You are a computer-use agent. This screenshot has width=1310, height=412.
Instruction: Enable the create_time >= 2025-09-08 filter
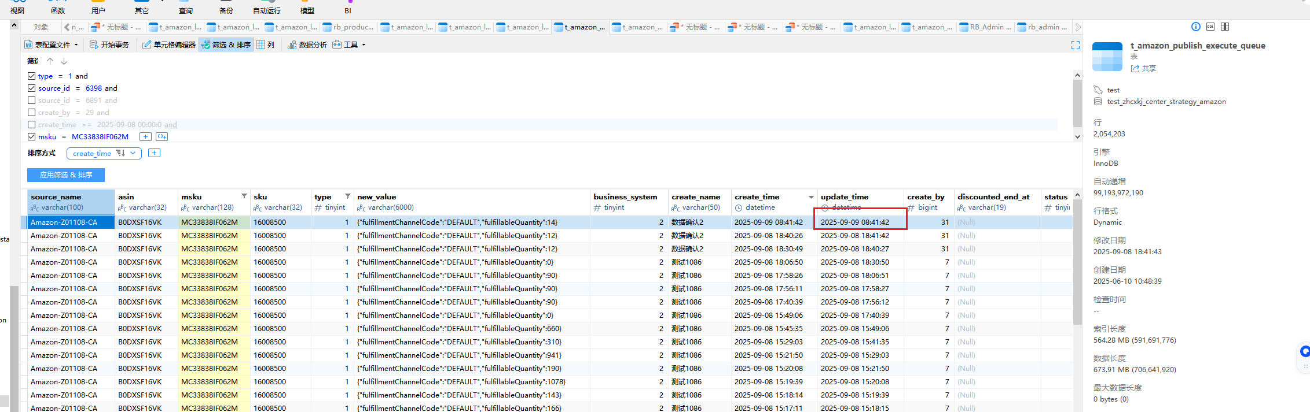click(x=32, y=124)
